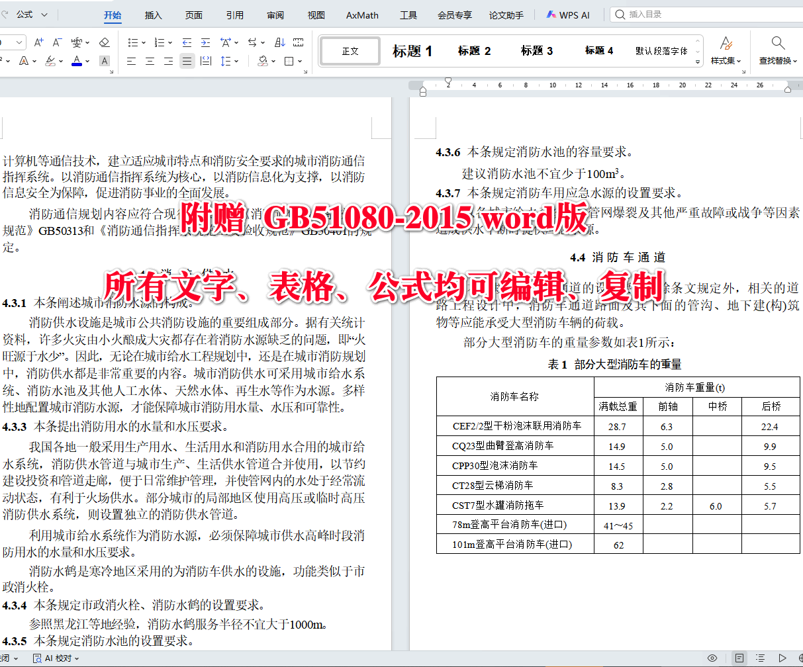Screen dimensions: 803x667
Task: Apply bulleted list formatting
Action: [132, 42]
